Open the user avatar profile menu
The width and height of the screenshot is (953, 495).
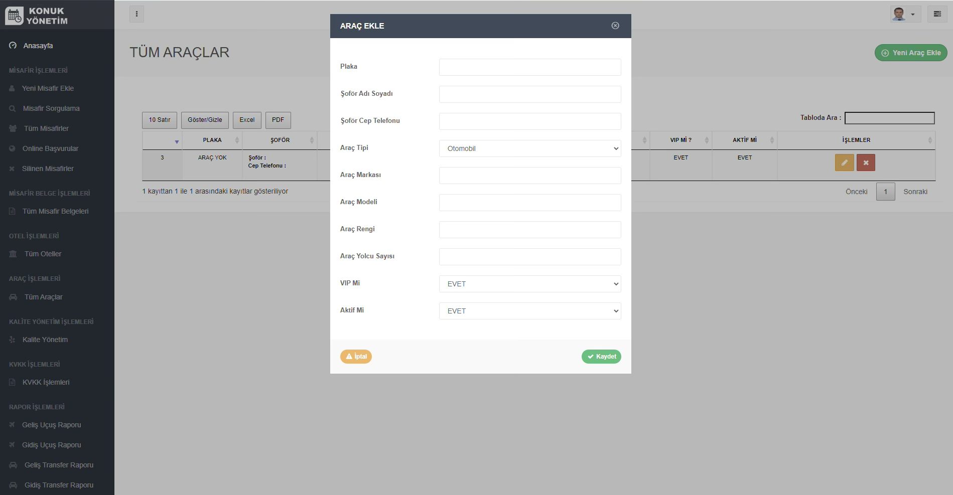[x=905, y=14]
